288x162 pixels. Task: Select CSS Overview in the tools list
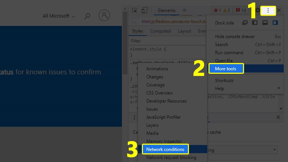(159, 93)
